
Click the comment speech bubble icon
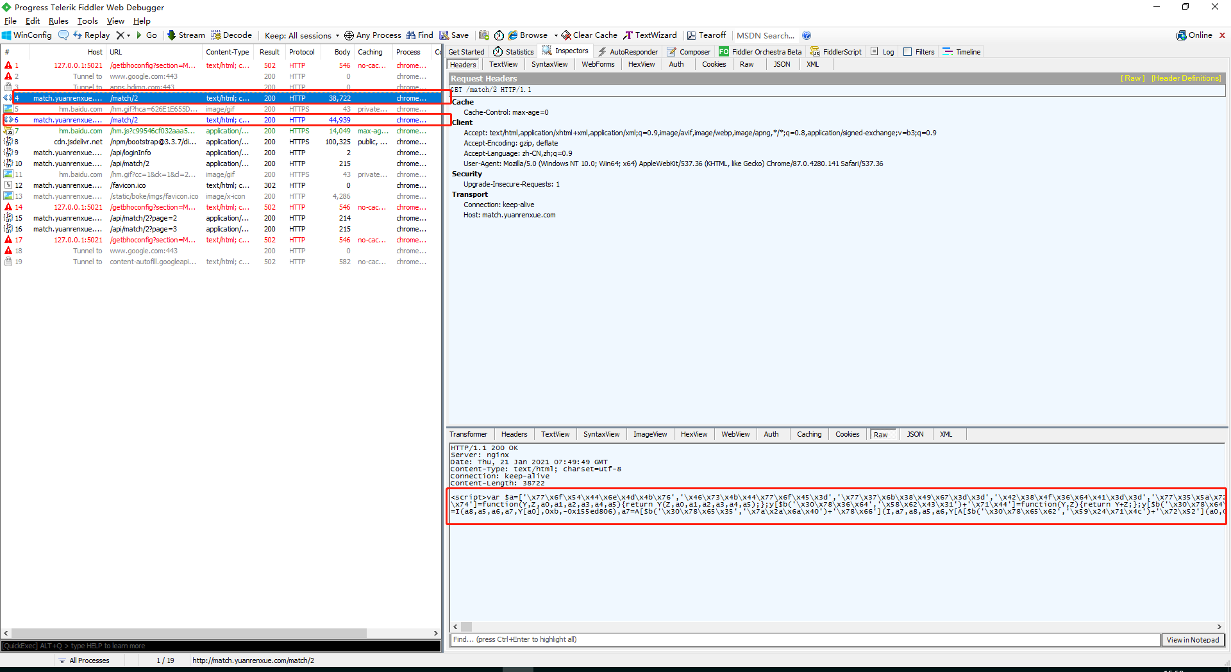click(63, 35)
